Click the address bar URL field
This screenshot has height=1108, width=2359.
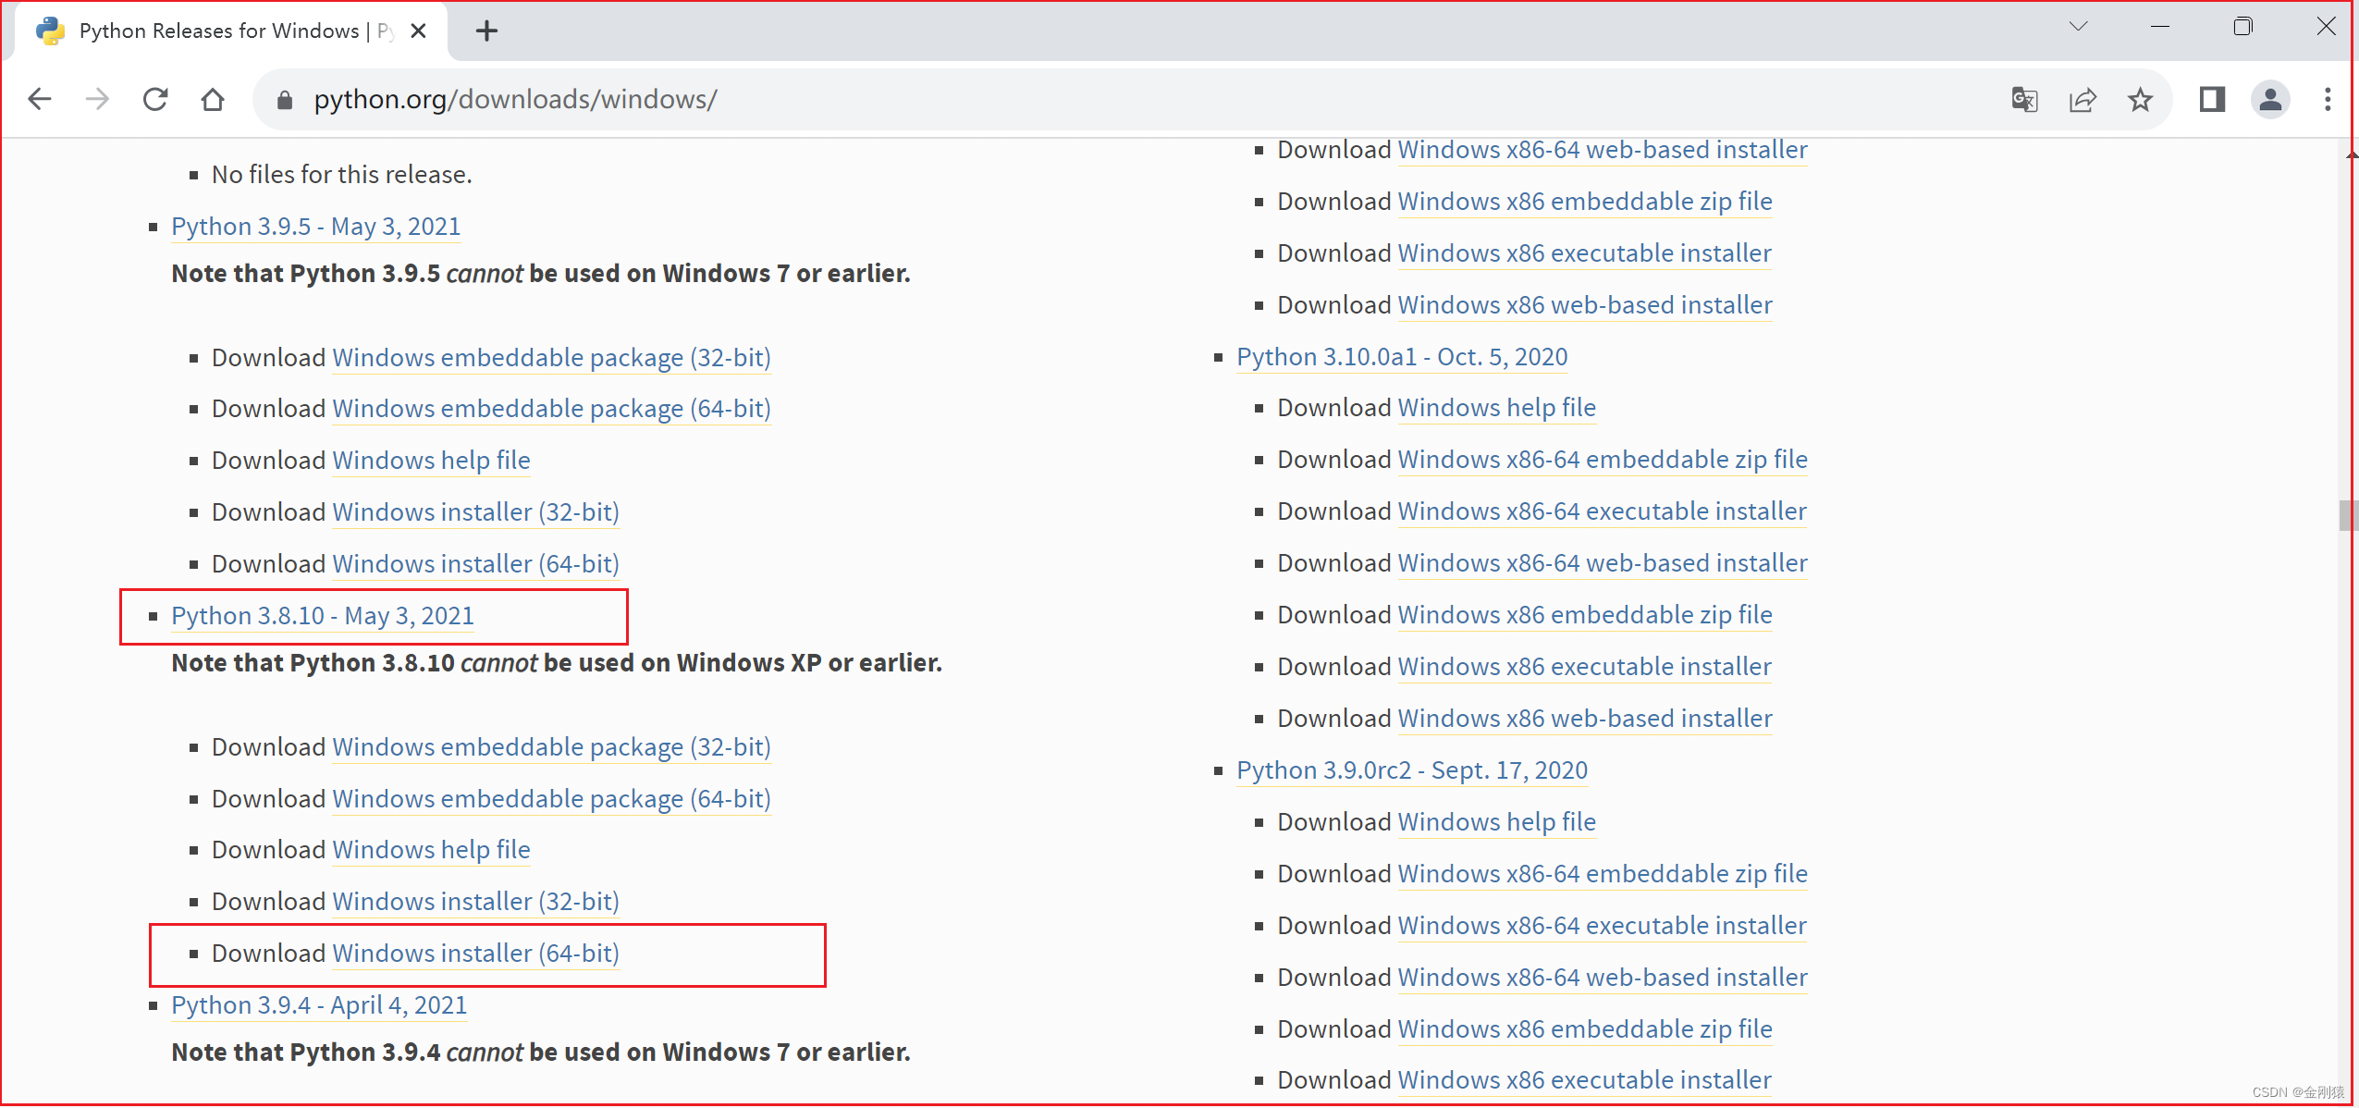[x=1110, y=99]
